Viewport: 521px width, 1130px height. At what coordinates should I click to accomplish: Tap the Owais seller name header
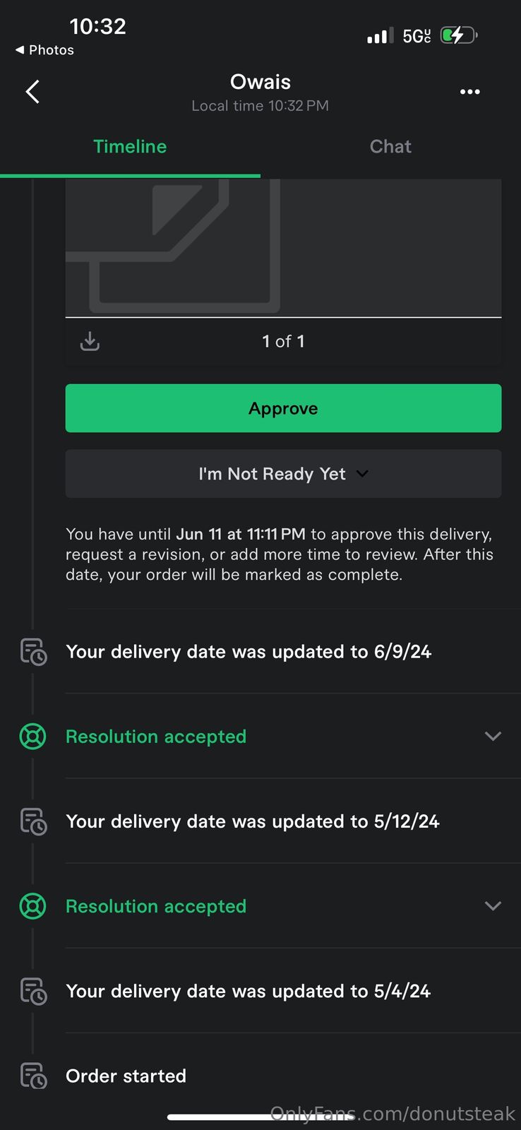point(260,82)
